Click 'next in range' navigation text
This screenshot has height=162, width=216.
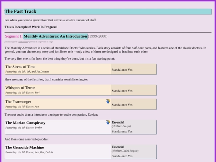click(48, 42)
